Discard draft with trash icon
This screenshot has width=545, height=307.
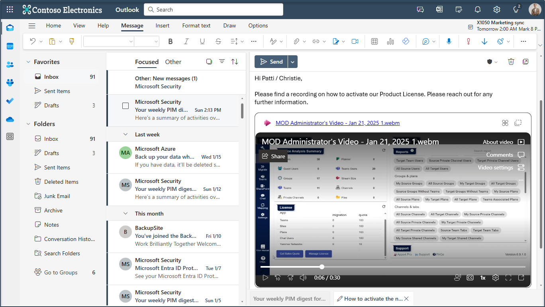pyautogui.click(x=511, y=62)
